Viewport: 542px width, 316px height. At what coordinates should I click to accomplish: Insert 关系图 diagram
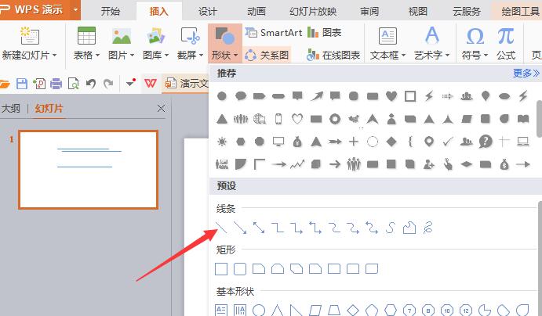267,55
